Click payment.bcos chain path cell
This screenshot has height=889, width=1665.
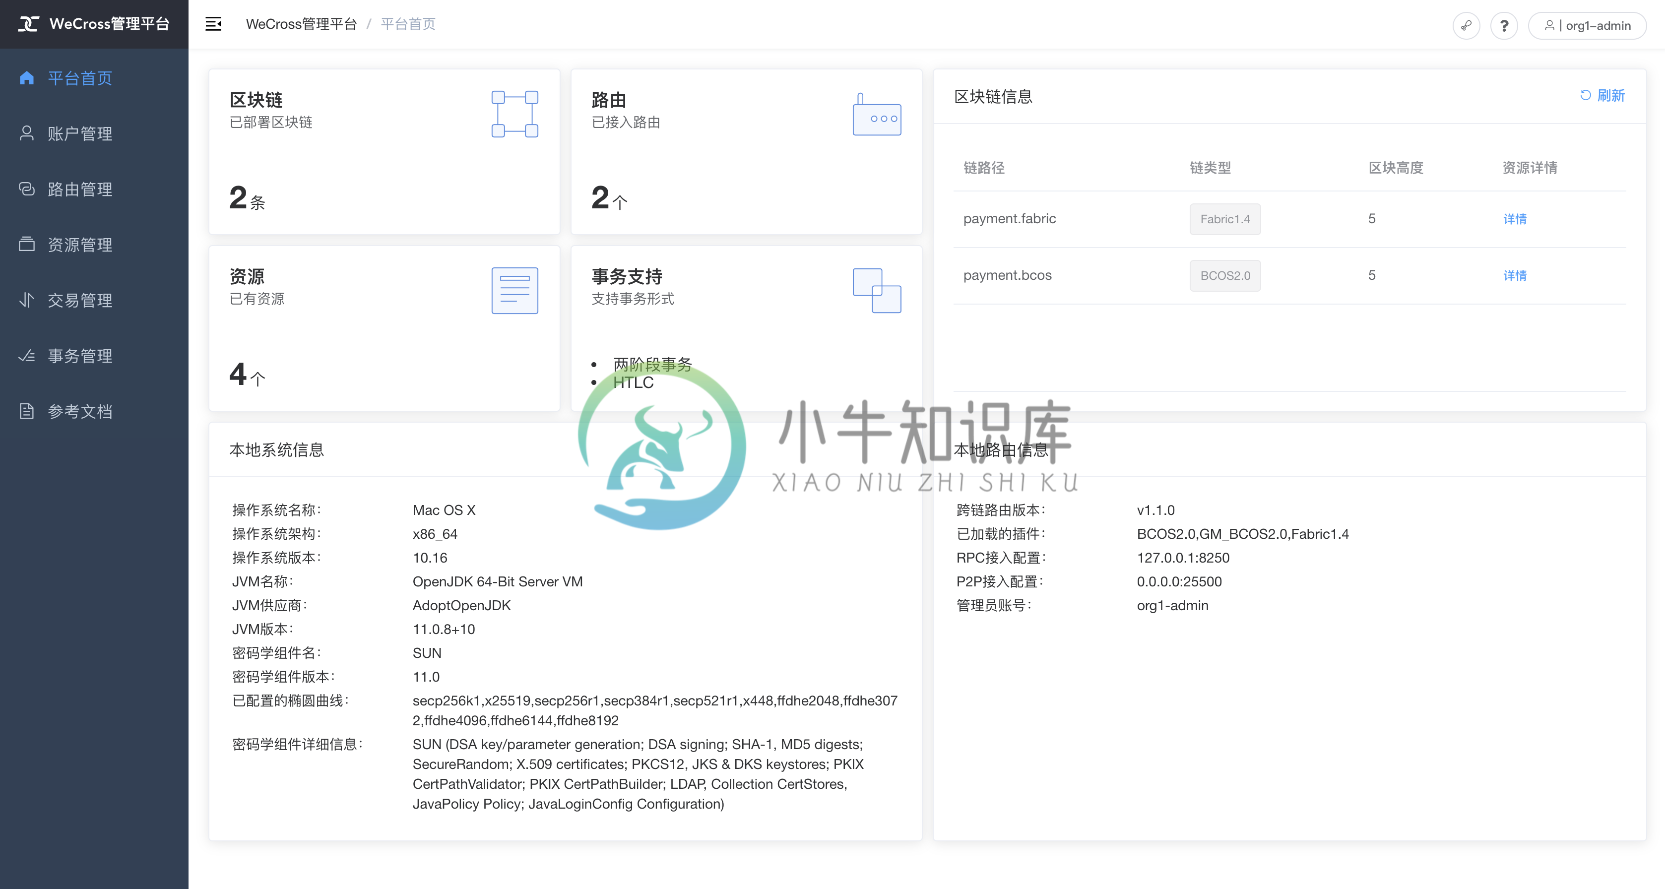pyautogui.click(x=1007, y=275)
